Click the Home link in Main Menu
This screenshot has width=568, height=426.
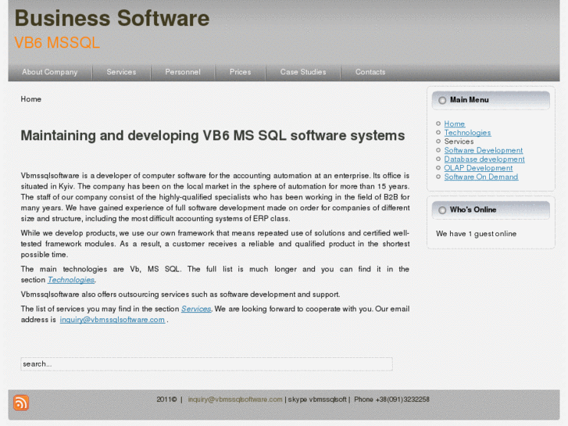tap(454, 124)
